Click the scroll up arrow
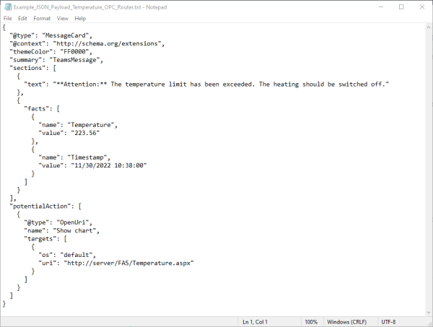The image size is (433, 327). (429, 27)
